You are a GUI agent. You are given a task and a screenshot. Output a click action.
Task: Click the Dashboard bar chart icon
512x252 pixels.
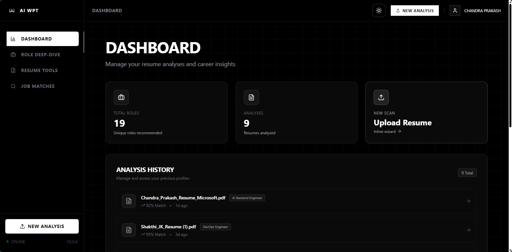coord(13,39)
